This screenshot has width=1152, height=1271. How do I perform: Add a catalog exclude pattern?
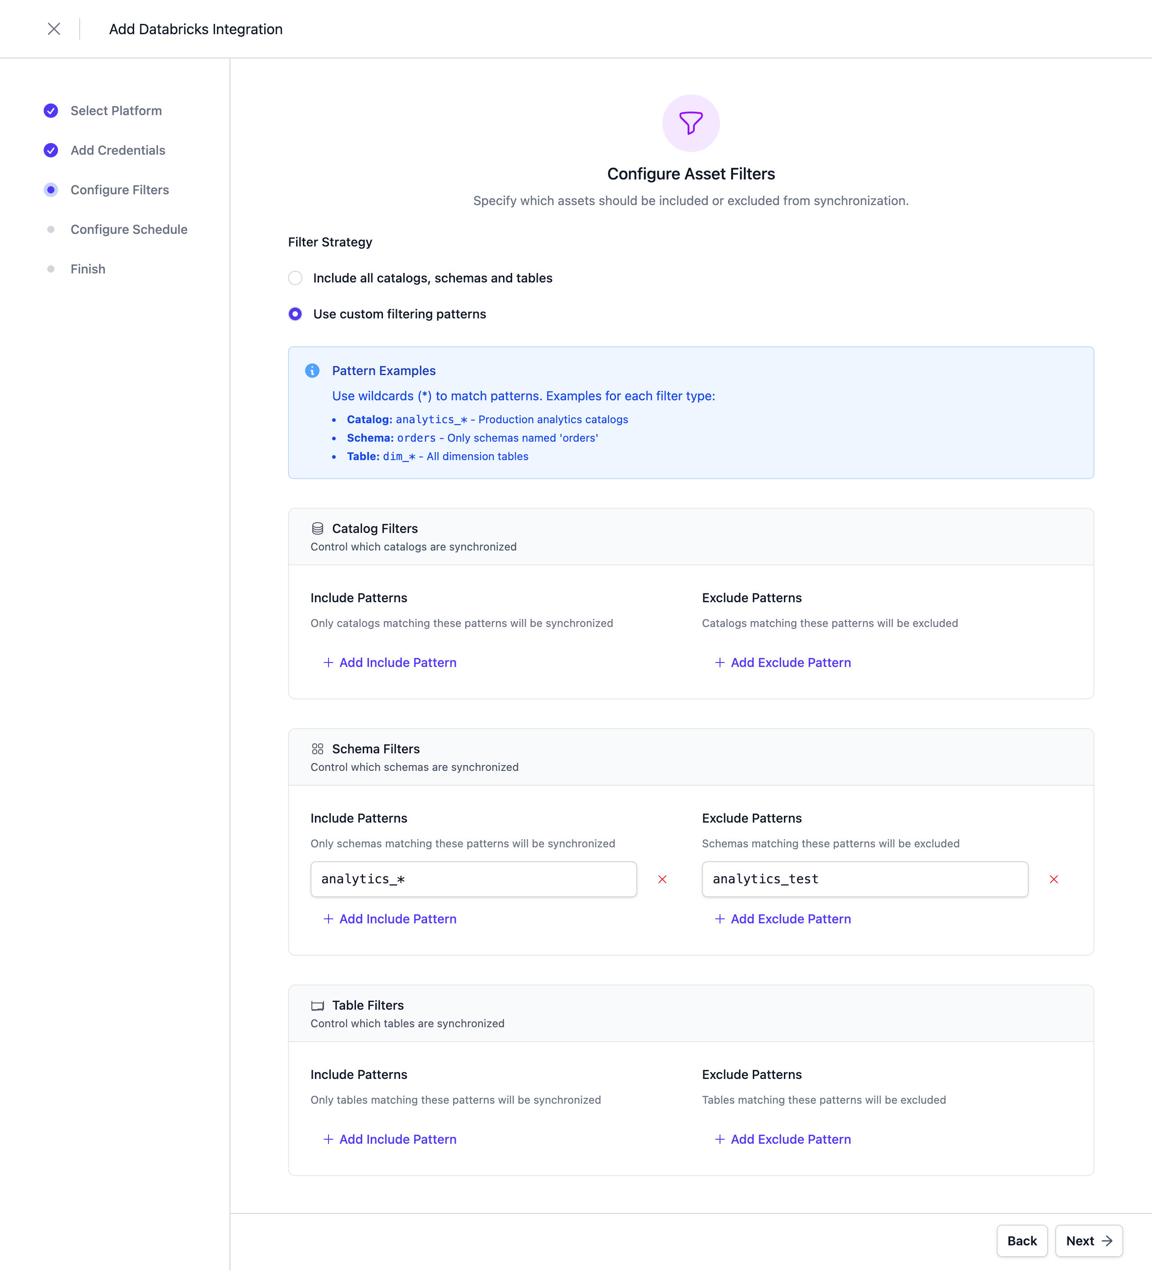pyautogui.click(x=782, y=662)
